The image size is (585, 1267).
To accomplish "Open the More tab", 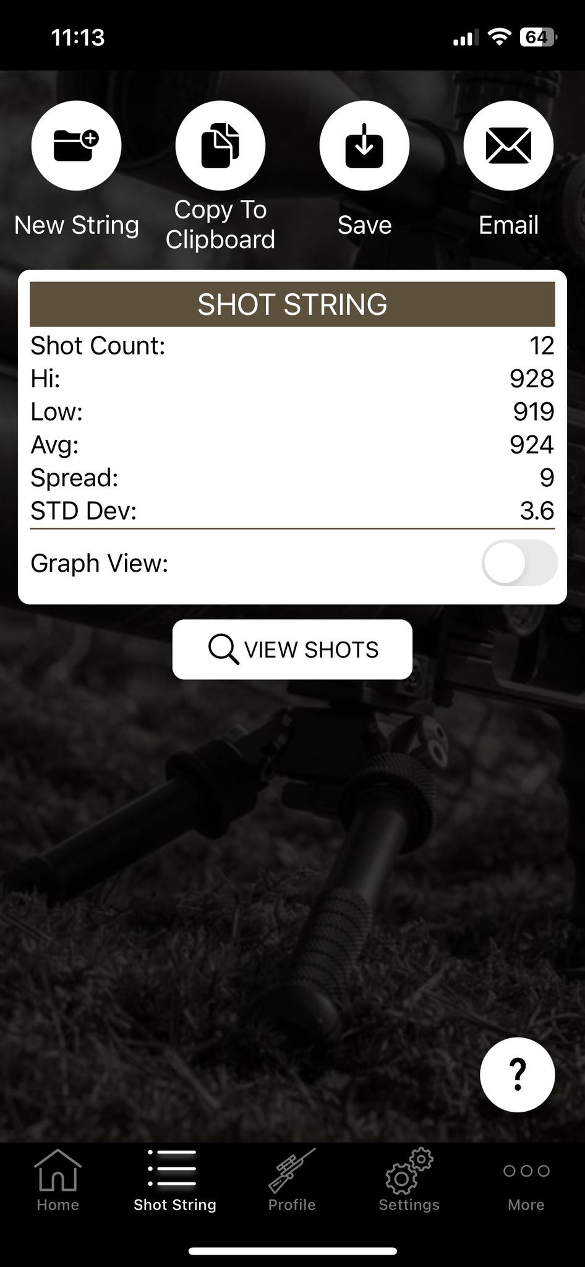I will (x=526, y=1180).
